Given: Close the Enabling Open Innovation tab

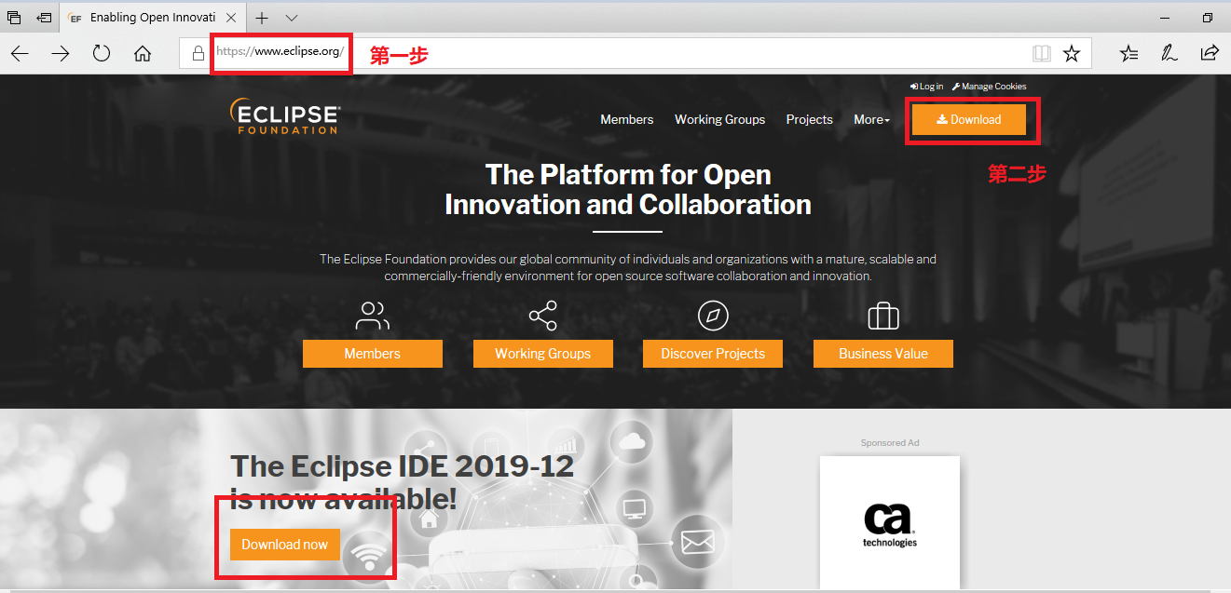Looking at the screenshot, I should (231, 18).
